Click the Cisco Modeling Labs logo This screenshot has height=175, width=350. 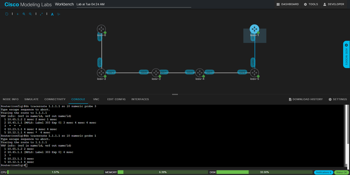[x=28, y=5]
